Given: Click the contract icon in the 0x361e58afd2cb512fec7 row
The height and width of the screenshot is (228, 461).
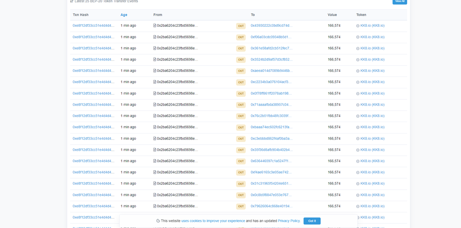Looking at the screenshot, I should pos(155,48).
